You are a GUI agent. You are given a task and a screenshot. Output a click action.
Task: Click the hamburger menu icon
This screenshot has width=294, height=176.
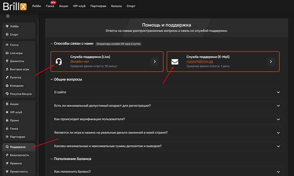tap(8, 16)
